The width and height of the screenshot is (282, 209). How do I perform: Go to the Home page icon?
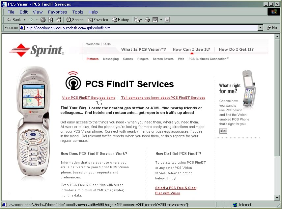[x=59, y=20]
